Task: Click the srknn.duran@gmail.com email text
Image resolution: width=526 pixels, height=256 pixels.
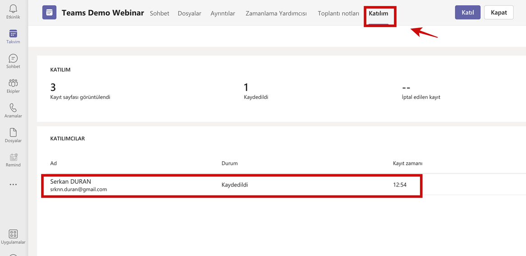Action: click(x=78, y=189)
